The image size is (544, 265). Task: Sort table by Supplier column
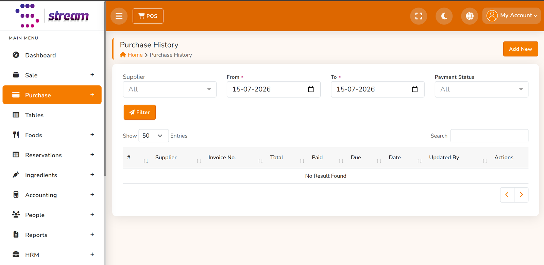click(178, 158)
